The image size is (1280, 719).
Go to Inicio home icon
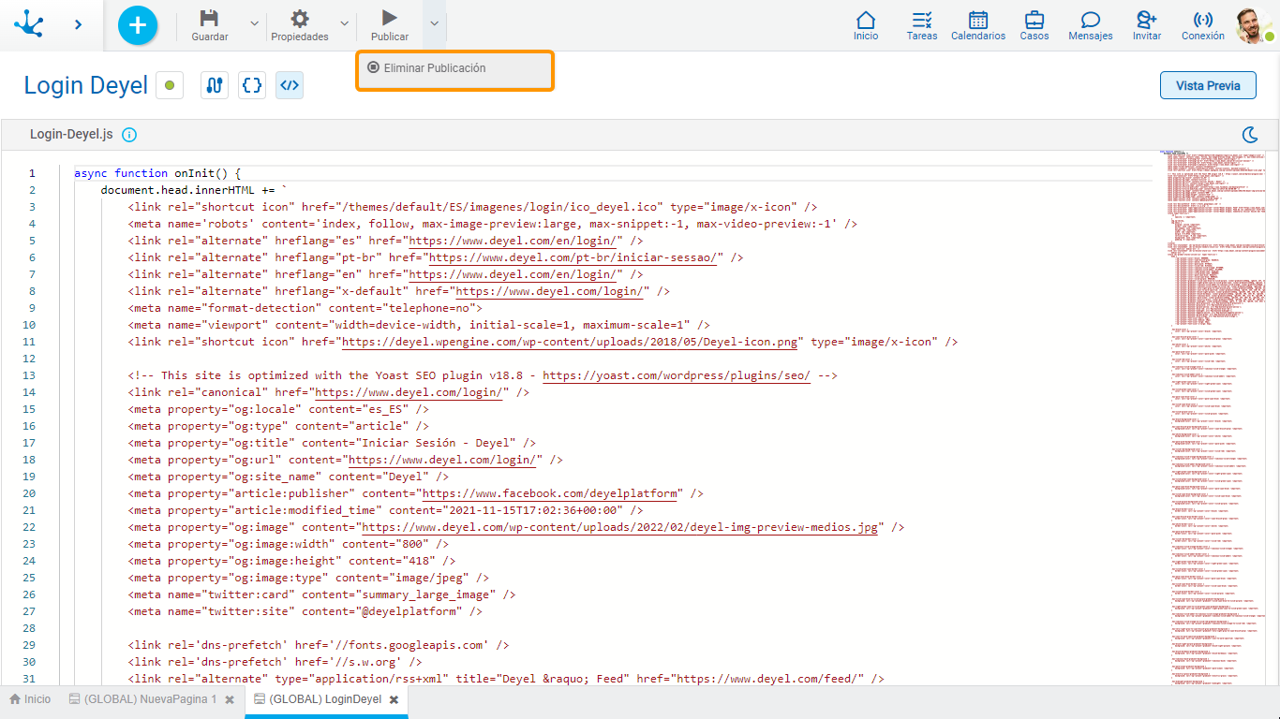(x=866, y=20)
